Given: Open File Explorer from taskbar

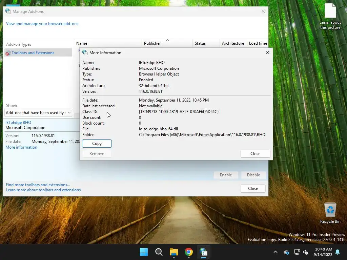Looking at the screenshot, I should (x=174, y=252).
